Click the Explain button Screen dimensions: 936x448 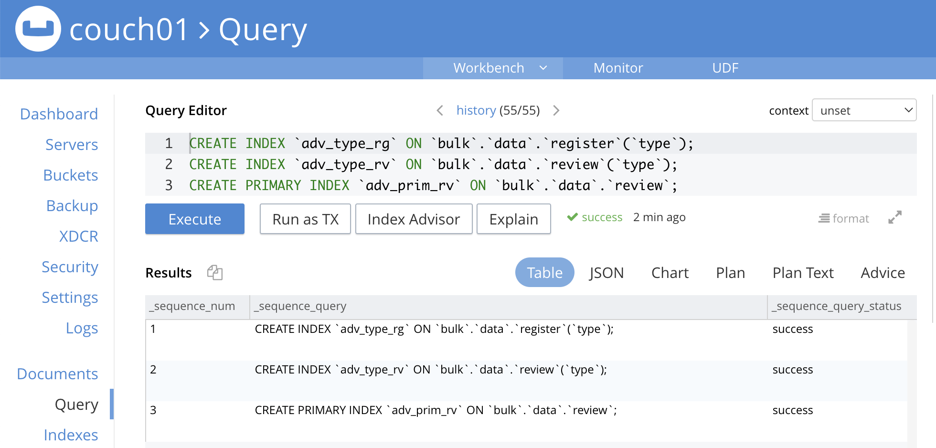point(513,219)
